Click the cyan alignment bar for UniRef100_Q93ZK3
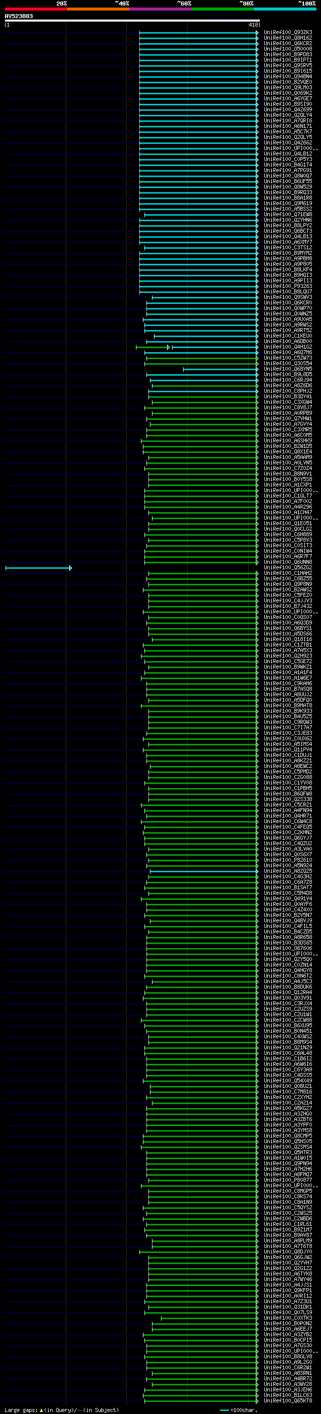 click(x=199, y=33)
